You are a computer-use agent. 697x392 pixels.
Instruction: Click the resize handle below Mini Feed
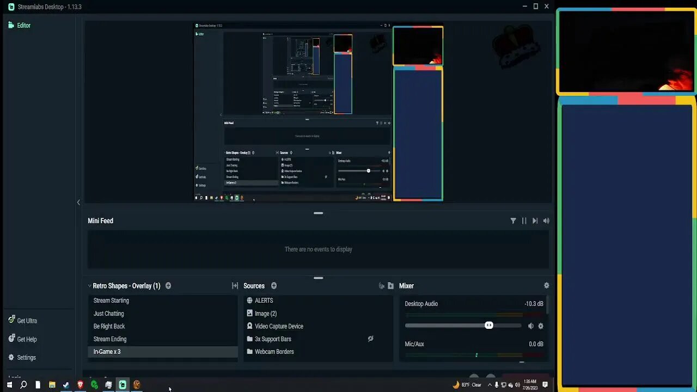click(319, 278)
